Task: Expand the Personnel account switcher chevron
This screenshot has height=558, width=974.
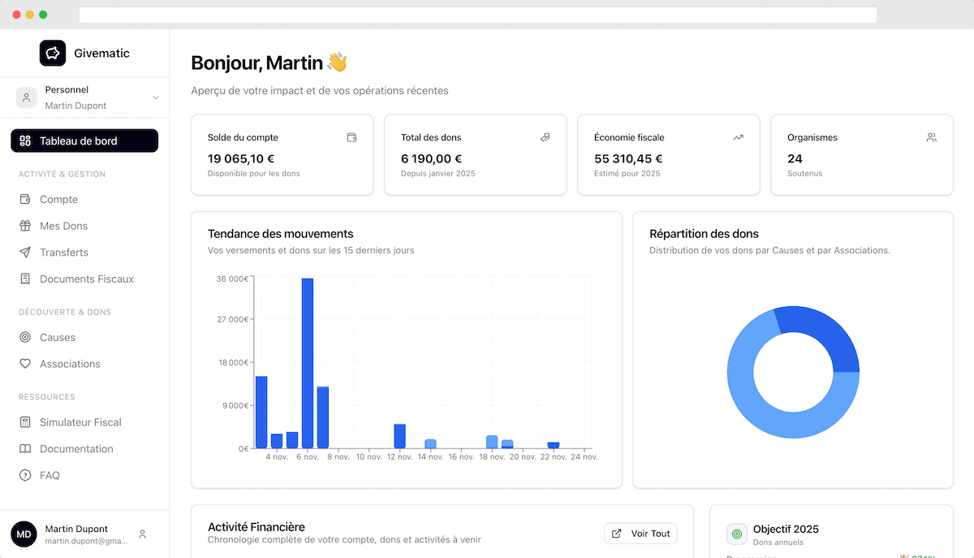Action: [155, 97]
